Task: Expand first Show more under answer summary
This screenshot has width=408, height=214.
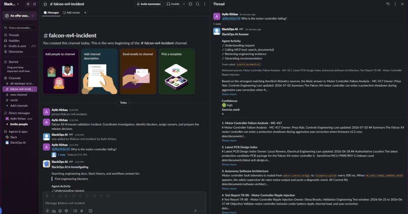Action: click(229, 94)
